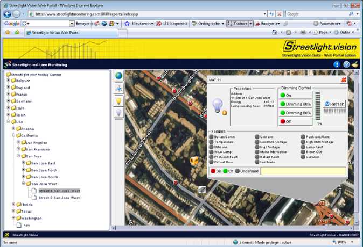Open the help question mark icon
The width and height of the screenshot is (363, 247).
[346, 64]
